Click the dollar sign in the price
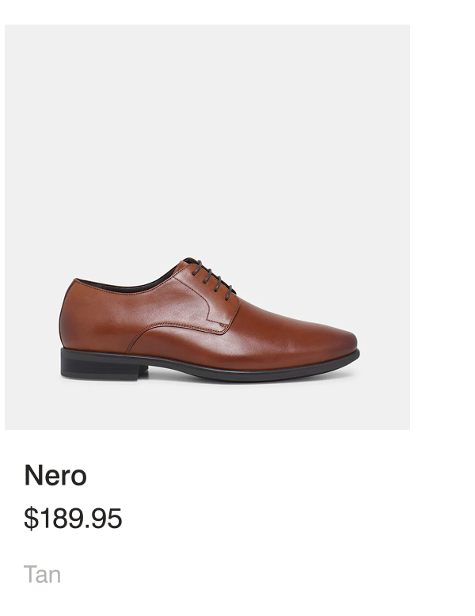Viewport: 475px width, 616px height. click(x=30, y=519)
